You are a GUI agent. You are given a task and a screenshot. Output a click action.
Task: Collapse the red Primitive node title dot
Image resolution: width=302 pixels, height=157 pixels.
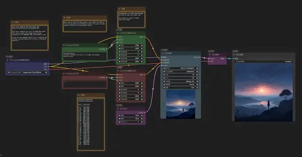tap(64, 73)
